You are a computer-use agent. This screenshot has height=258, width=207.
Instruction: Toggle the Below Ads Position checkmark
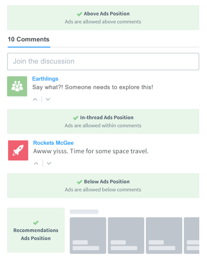tap(79, 182)
